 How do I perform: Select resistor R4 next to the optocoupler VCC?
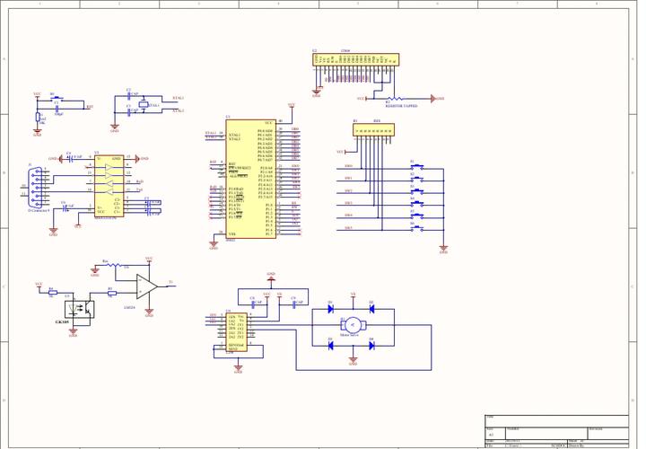click(52, 293)
